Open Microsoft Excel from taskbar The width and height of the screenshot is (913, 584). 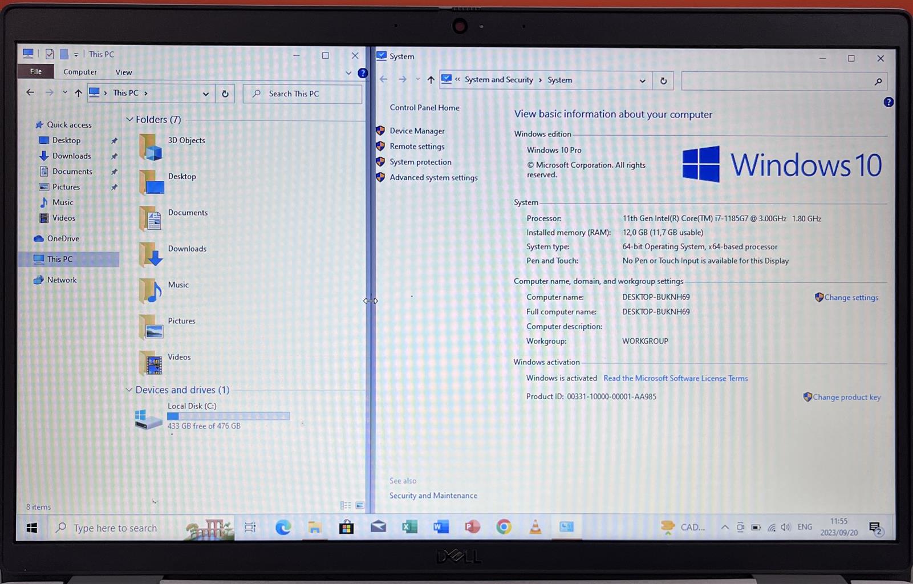click(x=409, y=527)
